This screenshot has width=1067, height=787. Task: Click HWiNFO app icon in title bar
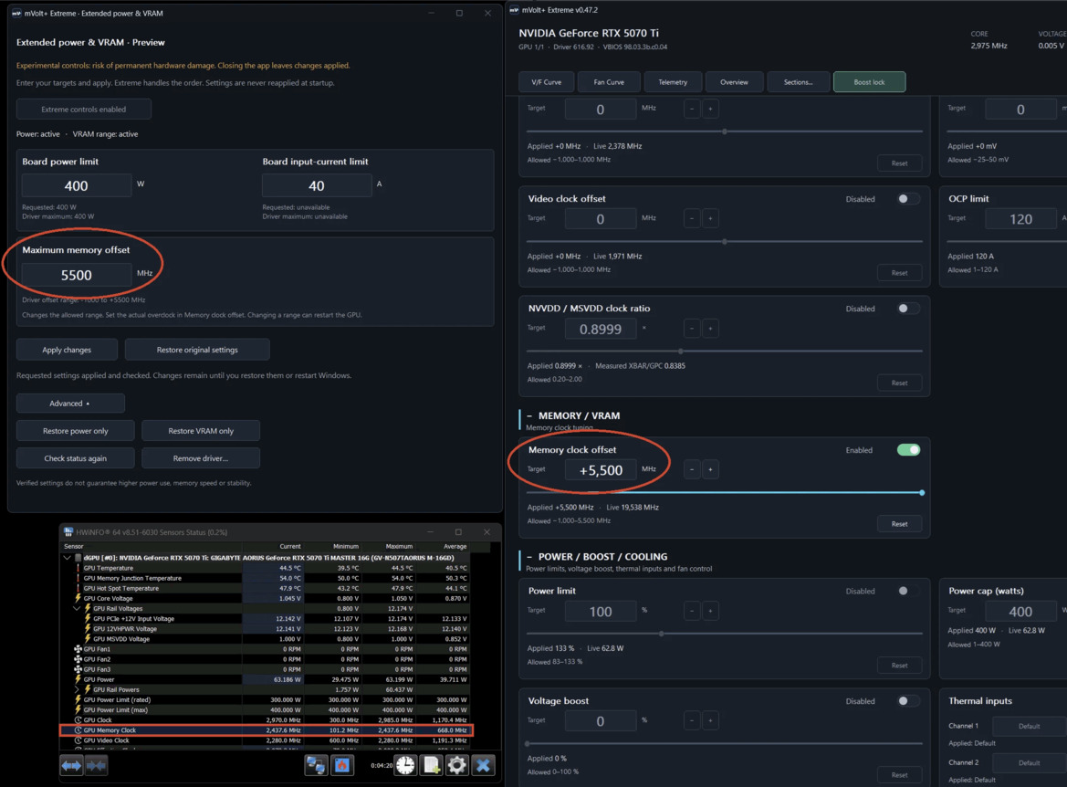coord(68,531)
